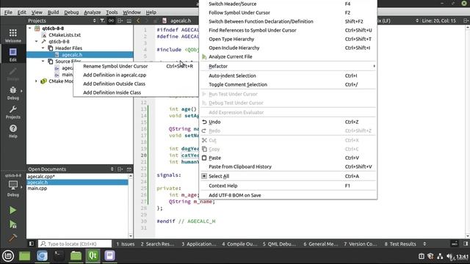This screenshot has height=264, width=470.
Task: Open the Open Documents view dropdown
Action: [x=112, y=169]
